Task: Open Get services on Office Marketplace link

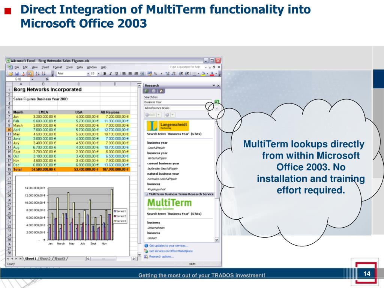Action: point(171,251)
